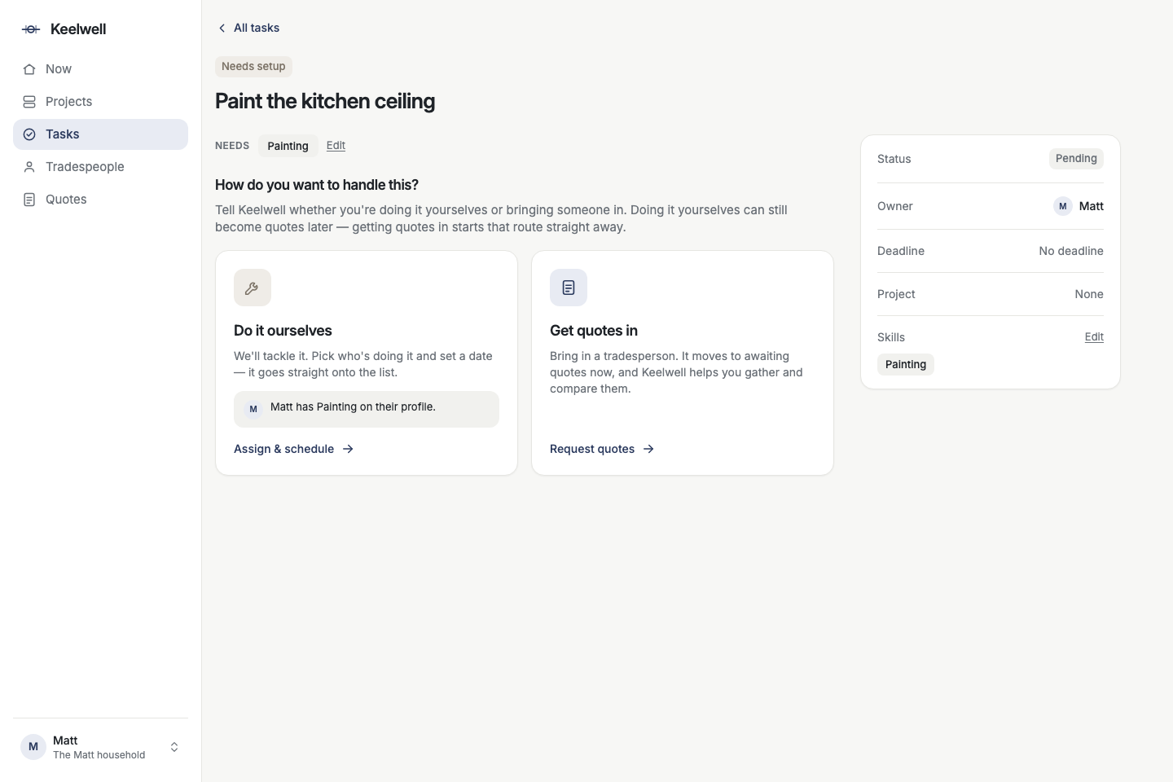Image resolution: width=1173 pixels, height=782 pixels.
Task: Go back using the All tasks chevron
Action: tap(222, 28)
